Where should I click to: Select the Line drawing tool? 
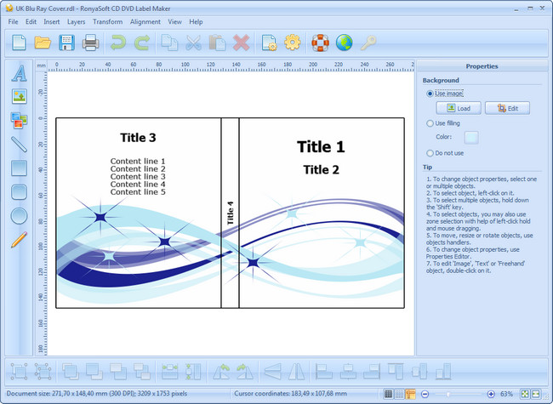click(x=19, y=145)
